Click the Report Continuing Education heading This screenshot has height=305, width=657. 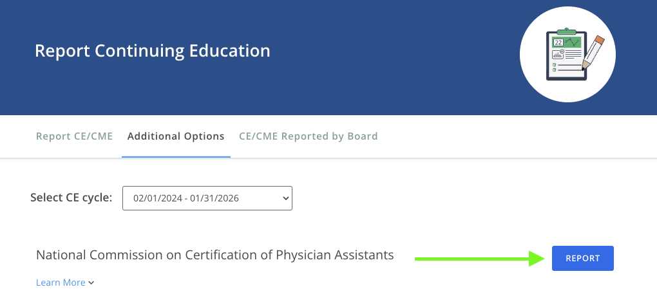coord(153,50)
